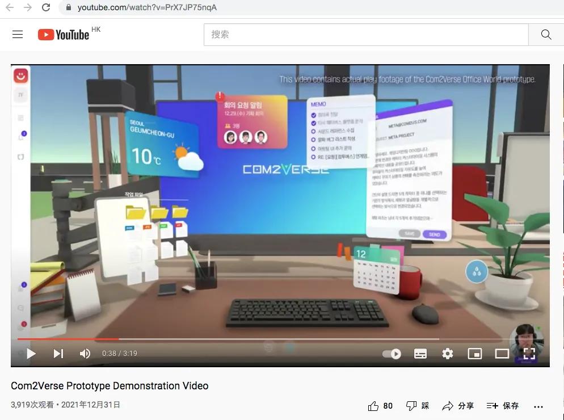View site security lock info

68,7
